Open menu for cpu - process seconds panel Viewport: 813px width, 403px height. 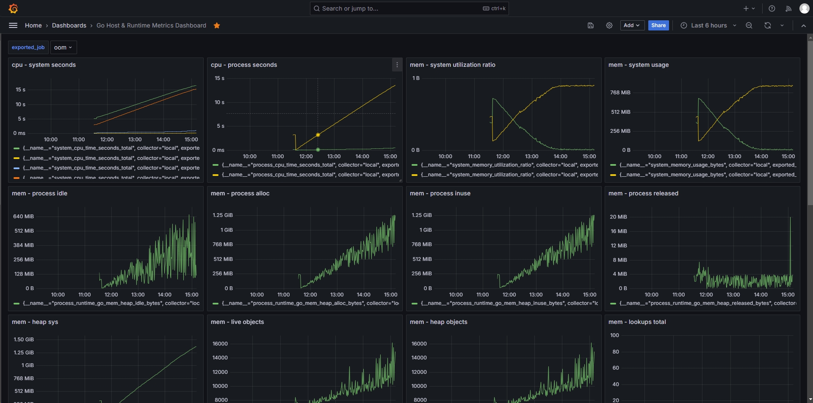(x=397, y=65)
